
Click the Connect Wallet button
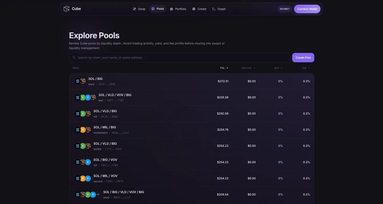coord(307,9)
